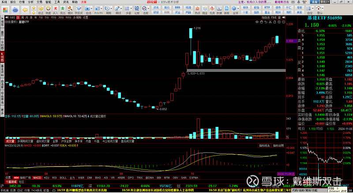Switch the chart to 分时 intraday view
The height and width of the screenshot is (193, 353).
(12, 17)
